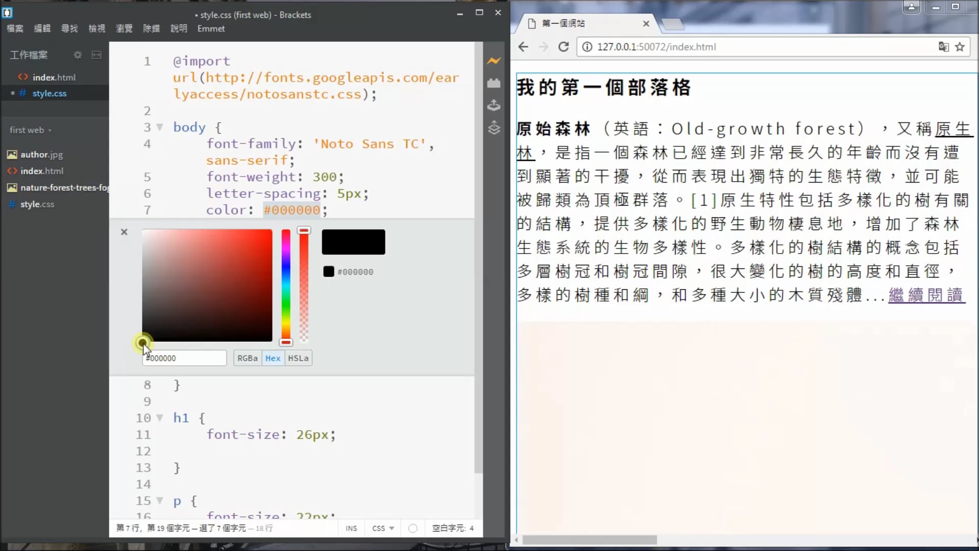
Task: Open the Emmet menu
Action: 211,29
